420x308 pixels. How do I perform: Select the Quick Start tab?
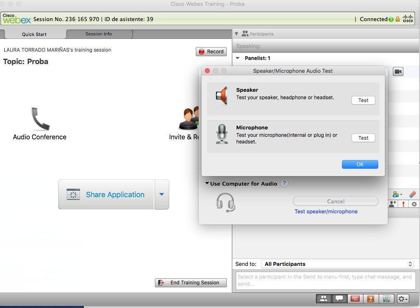point(34,34)
